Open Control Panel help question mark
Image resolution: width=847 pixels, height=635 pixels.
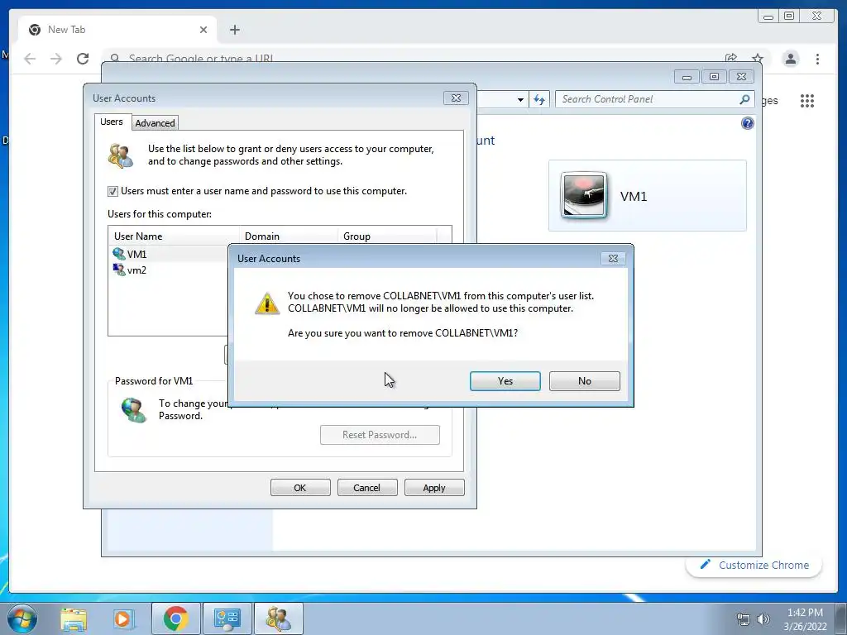[x=747, y=124]
